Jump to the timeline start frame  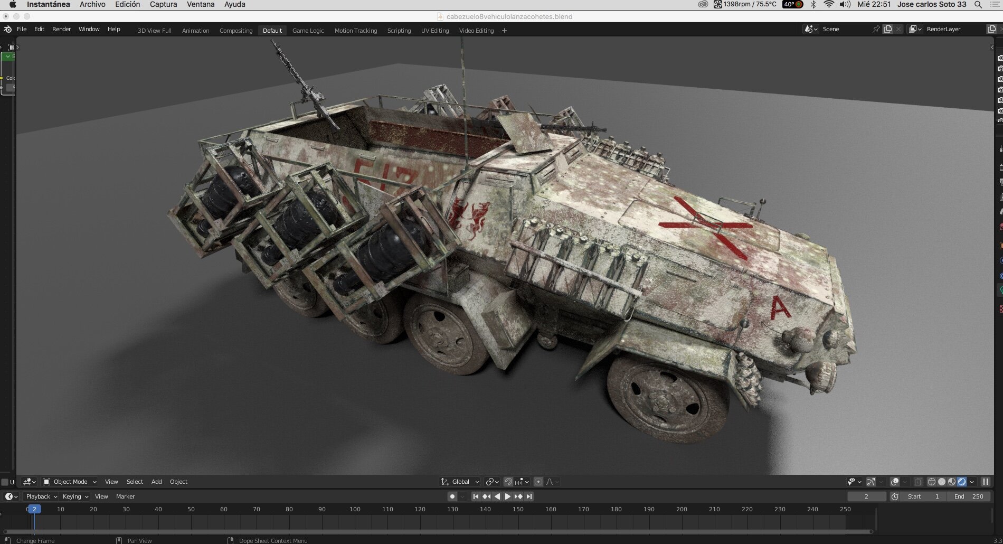tap(476, 496)
